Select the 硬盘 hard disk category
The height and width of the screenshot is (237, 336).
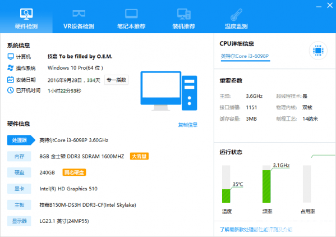tap(19, 172)
